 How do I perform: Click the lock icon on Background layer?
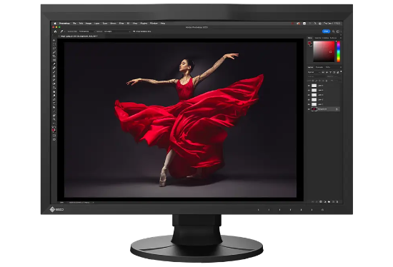[x=337, y=109]
